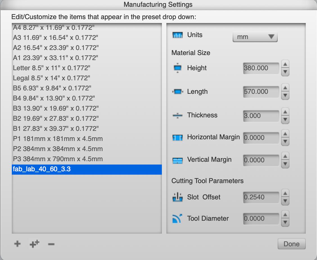Click the Length icon beside its label

click(x=178, y=92)
